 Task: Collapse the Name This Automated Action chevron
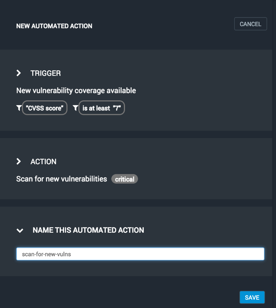pos(20,231)
